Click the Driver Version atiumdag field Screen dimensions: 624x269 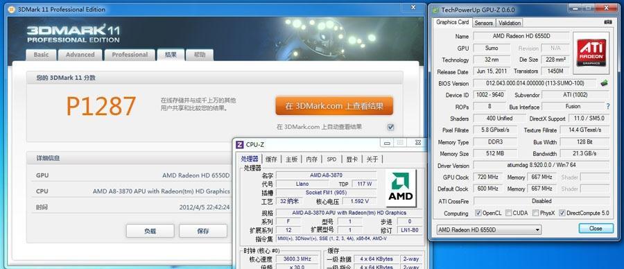click(541, 165)
